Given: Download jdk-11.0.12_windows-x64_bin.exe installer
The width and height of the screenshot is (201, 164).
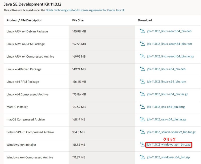Looking at the screenshot, I should coord(169,145).
